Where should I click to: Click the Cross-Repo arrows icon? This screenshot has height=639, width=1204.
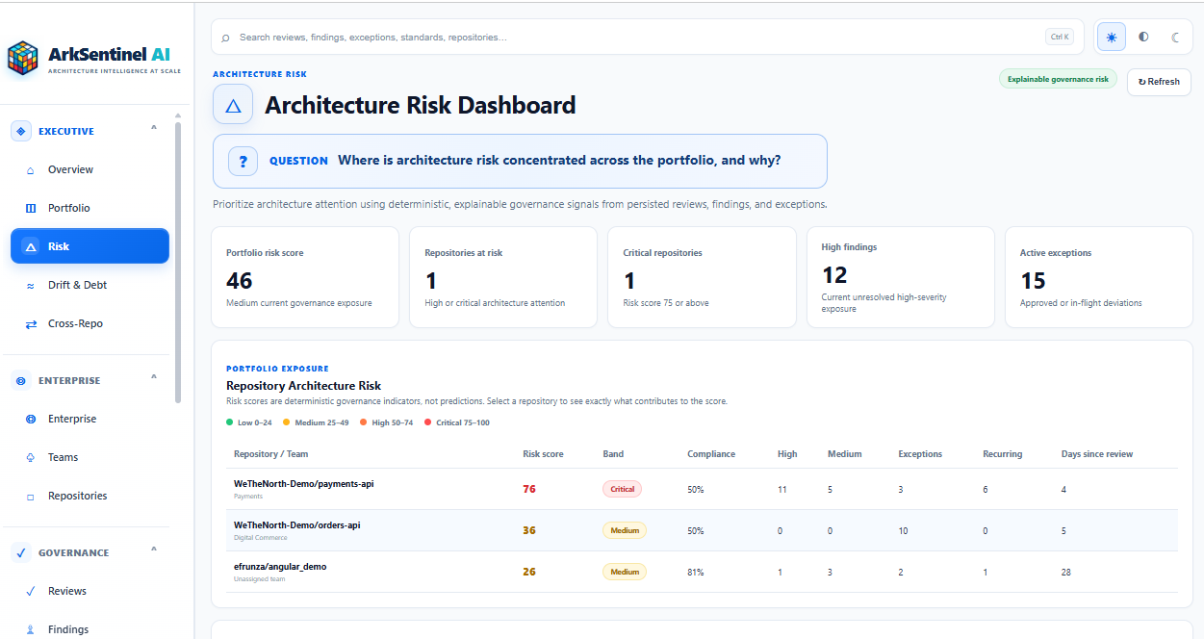[x=30, y=324]
